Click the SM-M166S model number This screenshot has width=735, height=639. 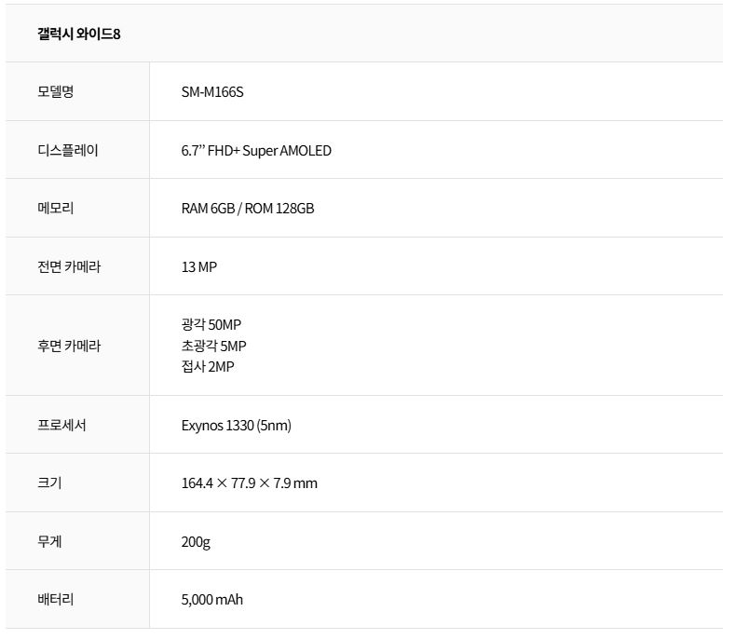coord(212,92)
